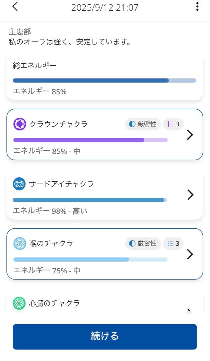The height and width of the screenshot is (361, 210).
Task: Click the total energy progress bar
Action: pos(104,80)
